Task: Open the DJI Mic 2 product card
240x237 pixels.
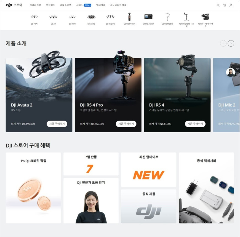Action: tap(226, 95)
